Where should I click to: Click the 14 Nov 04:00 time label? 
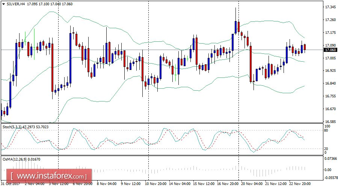tap(180, 184)
